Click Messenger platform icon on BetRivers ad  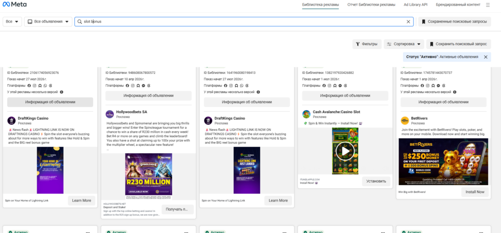click(x=438, y=86)
